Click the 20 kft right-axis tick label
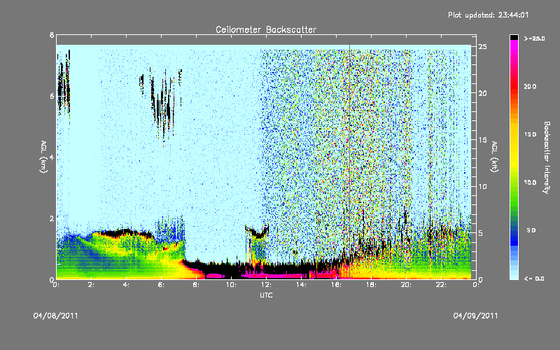Image resolution: width=560 pixels, height=350 pixels. (x=482, y=93)
